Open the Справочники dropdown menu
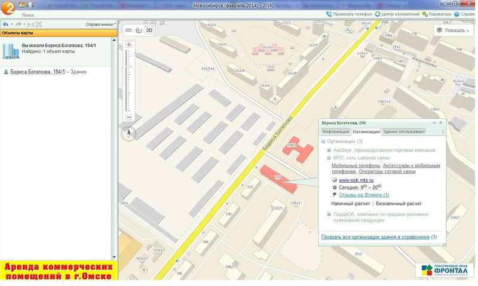Viewport: 478px width, 286px height. pyautogui.click(x=100, y=24)
